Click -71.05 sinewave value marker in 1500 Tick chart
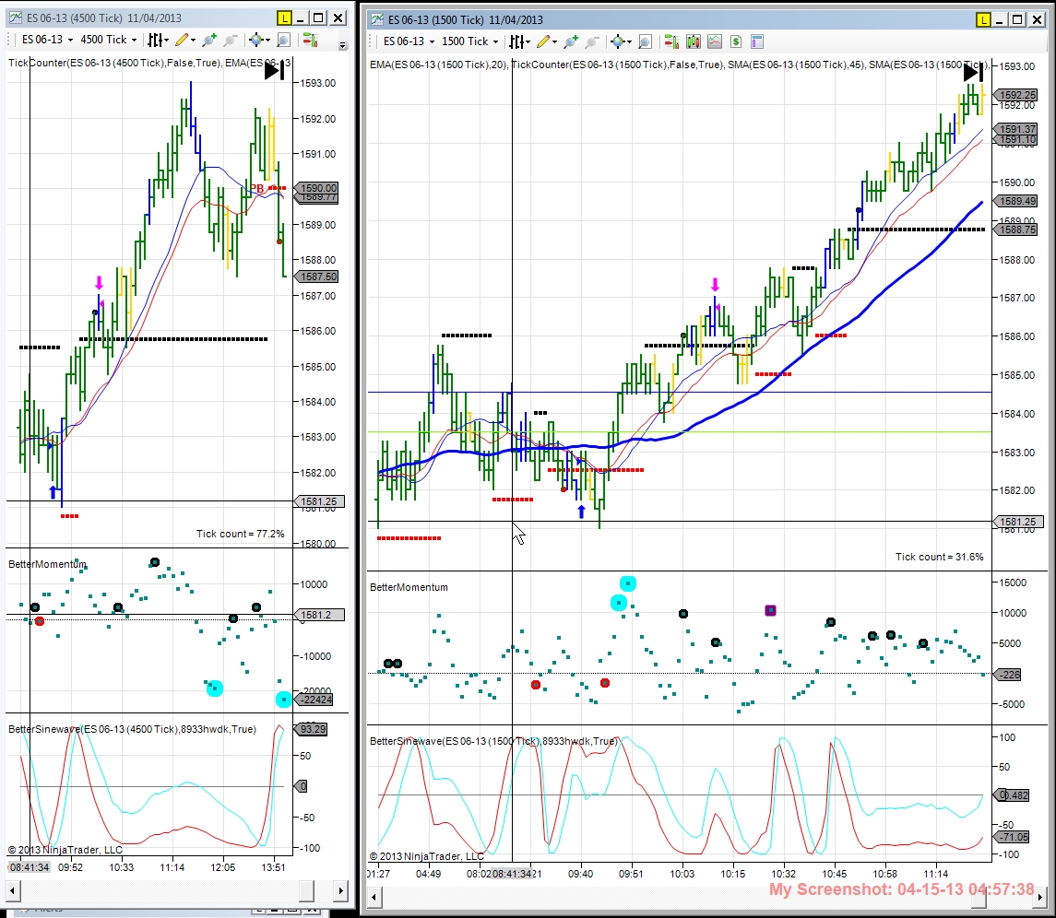Screen dimensions: 1056x918 pyautogui.click(x=1013, y=837)
